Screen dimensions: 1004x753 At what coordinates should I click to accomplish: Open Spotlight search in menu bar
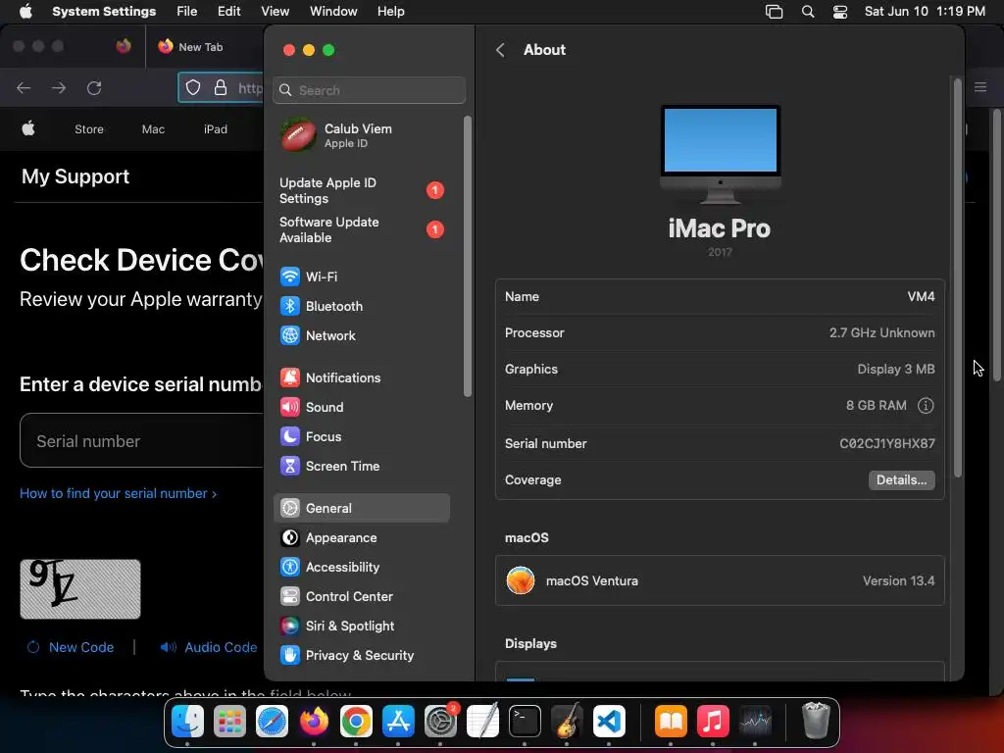[x=808, y=12]
